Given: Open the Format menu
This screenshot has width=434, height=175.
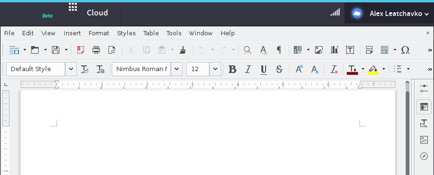Looking at the screenshot, I should click(99, 33).
